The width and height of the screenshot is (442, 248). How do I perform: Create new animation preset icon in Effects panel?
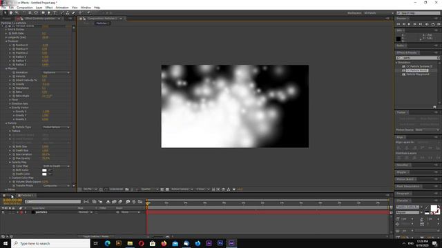434,107
